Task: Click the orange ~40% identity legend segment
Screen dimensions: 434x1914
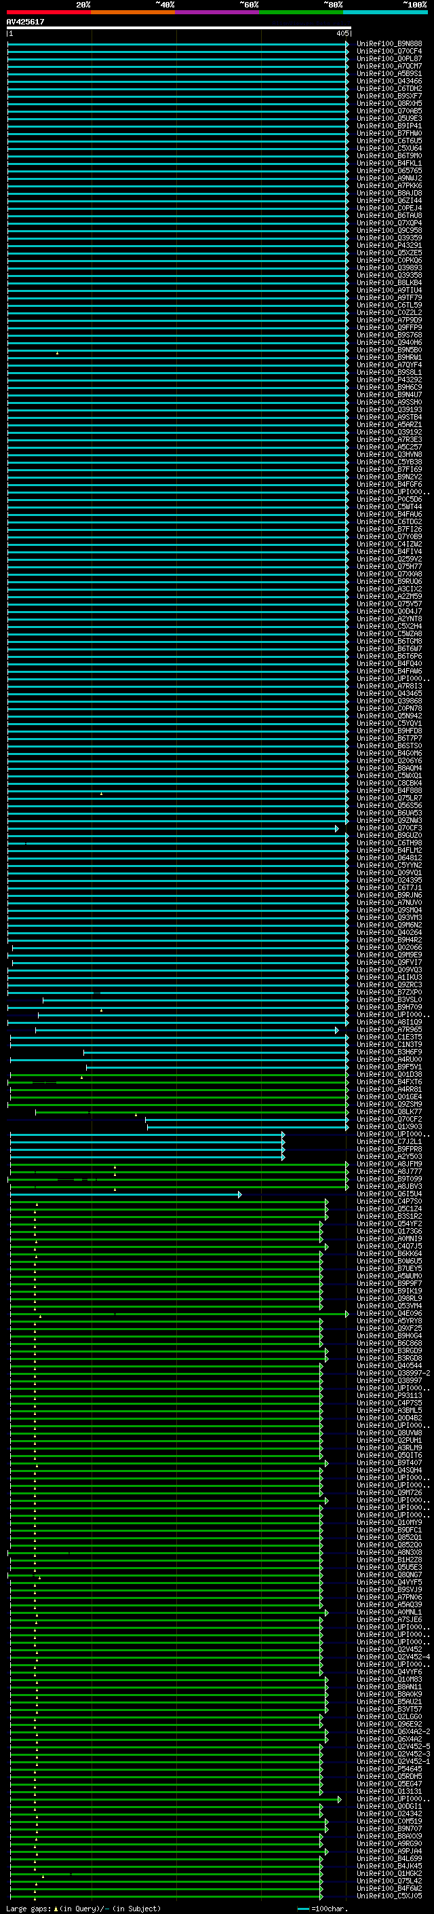Action: [x=133, y=13]
